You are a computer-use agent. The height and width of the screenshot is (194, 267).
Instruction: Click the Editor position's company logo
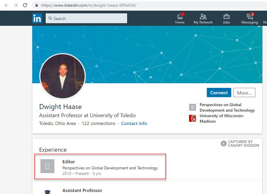coord(47,166)
